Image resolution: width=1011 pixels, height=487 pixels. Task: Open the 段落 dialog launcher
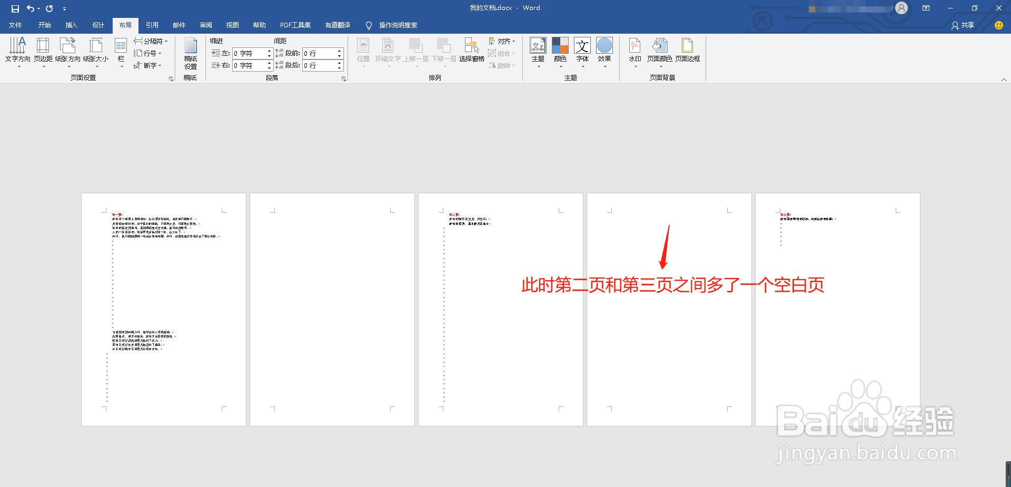[x=344, y=78]
